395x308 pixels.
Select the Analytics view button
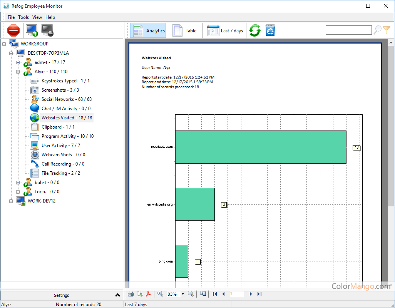click(x=148, y=31)
